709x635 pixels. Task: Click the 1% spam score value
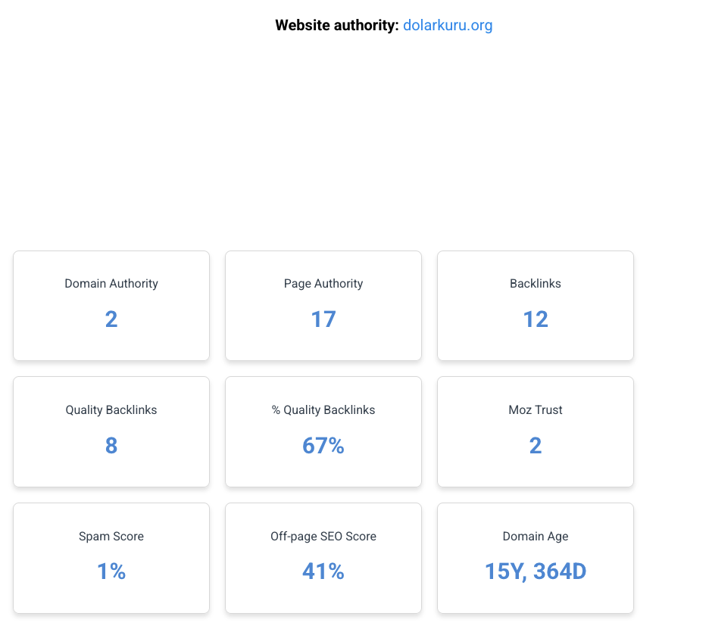[x=111, y=571]
